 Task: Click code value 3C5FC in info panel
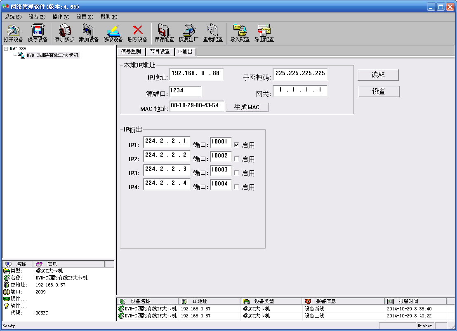[x=42, y=313]
